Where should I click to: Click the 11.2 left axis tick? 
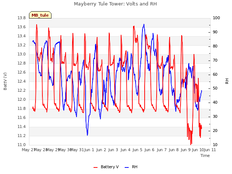pos(22,136)
